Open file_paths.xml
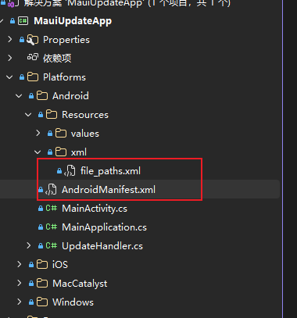297x318 pixels. [110, 171]
